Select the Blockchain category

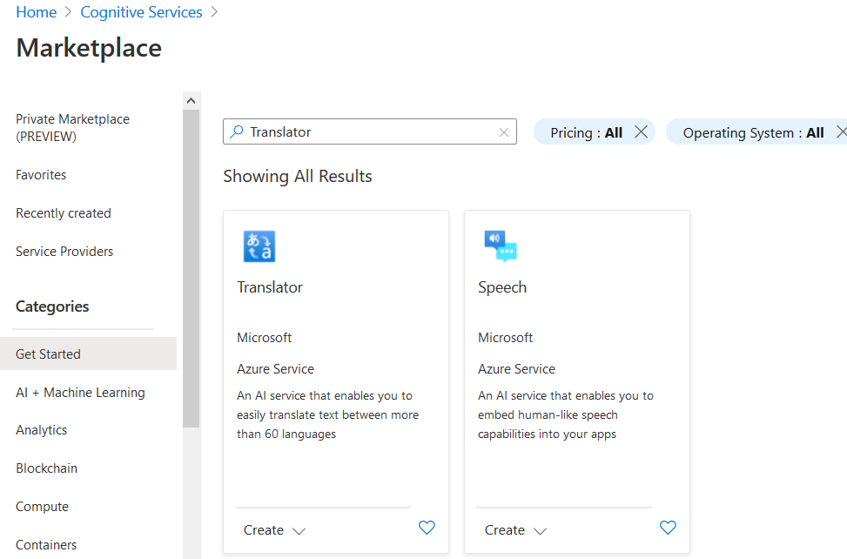pos(46,468)
